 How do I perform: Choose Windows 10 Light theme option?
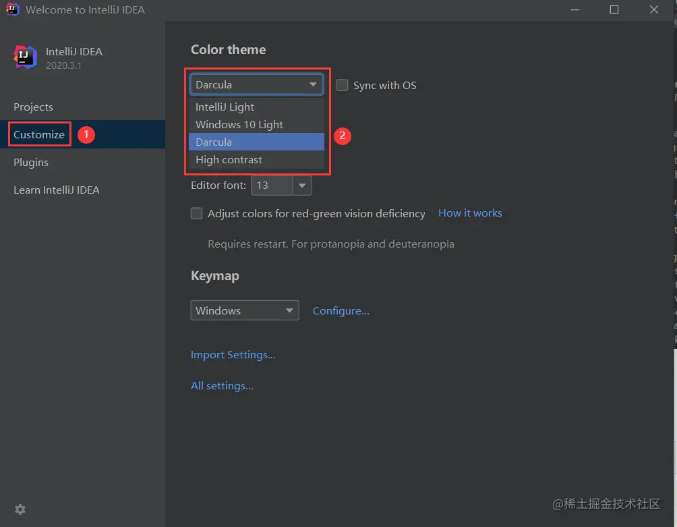pos(256,124)
